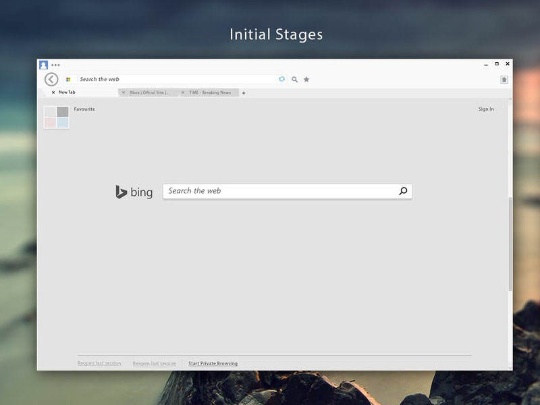540x405 pixels.
Task: Open the three-dot menu beside the avatar
Action: (x=55, y=65)
